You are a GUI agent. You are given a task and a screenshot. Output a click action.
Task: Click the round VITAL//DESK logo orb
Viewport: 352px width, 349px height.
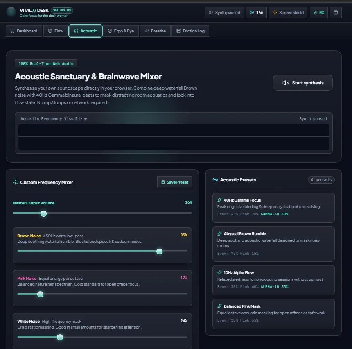pyautogui.click(x=11, y=12)
